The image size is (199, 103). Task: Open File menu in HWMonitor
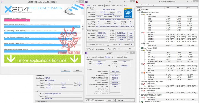[138, 5]
